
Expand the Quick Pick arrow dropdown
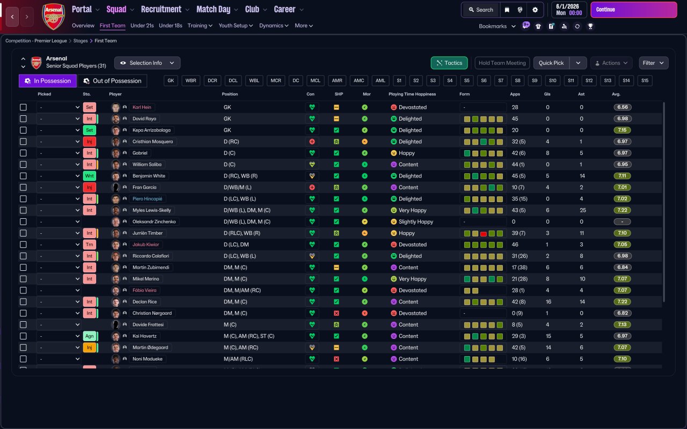point(578,63)
